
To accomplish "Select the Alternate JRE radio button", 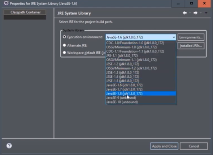I will point(64,45).
